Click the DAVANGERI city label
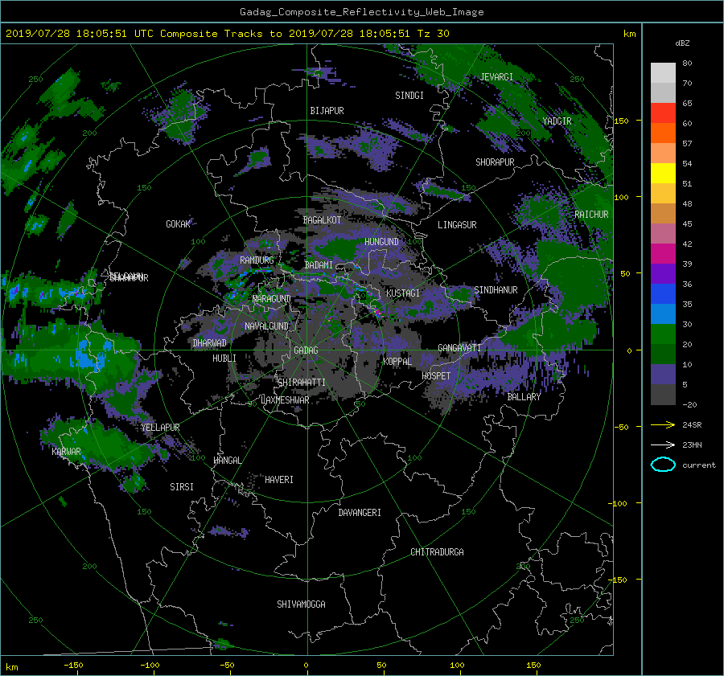Screen dimensions: 724x676 point(360,513)
